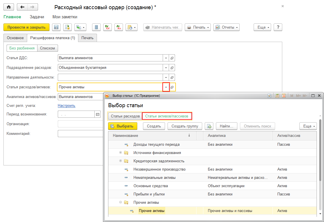Click the save document floppy disk icon
Image resolution: width=324 pixels, height=222 pixels.
click(56, 27)
